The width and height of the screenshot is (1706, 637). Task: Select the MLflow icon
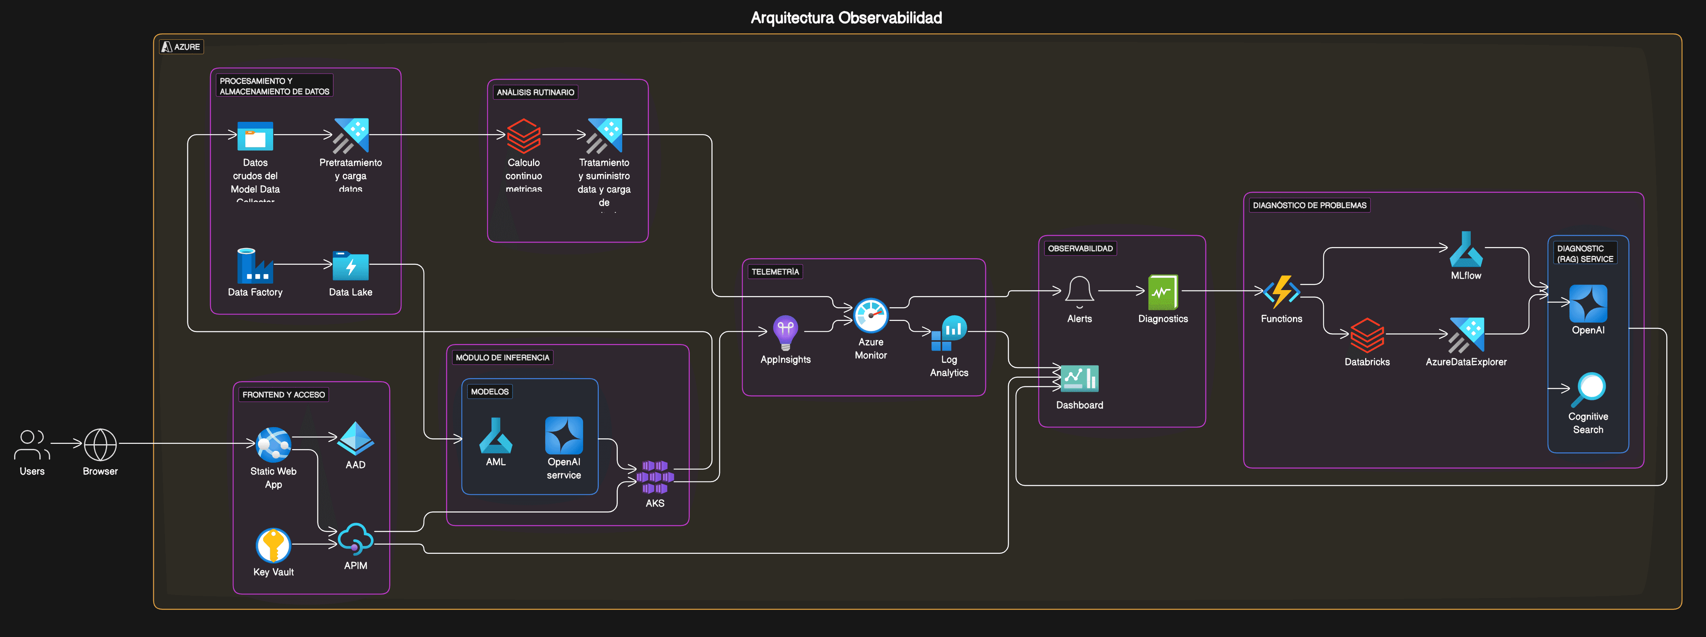point(1466,249)
